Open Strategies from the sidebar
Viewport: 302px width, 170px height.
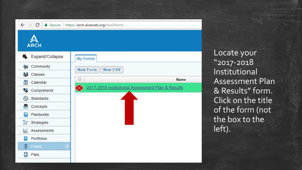[x=44, y=122]
